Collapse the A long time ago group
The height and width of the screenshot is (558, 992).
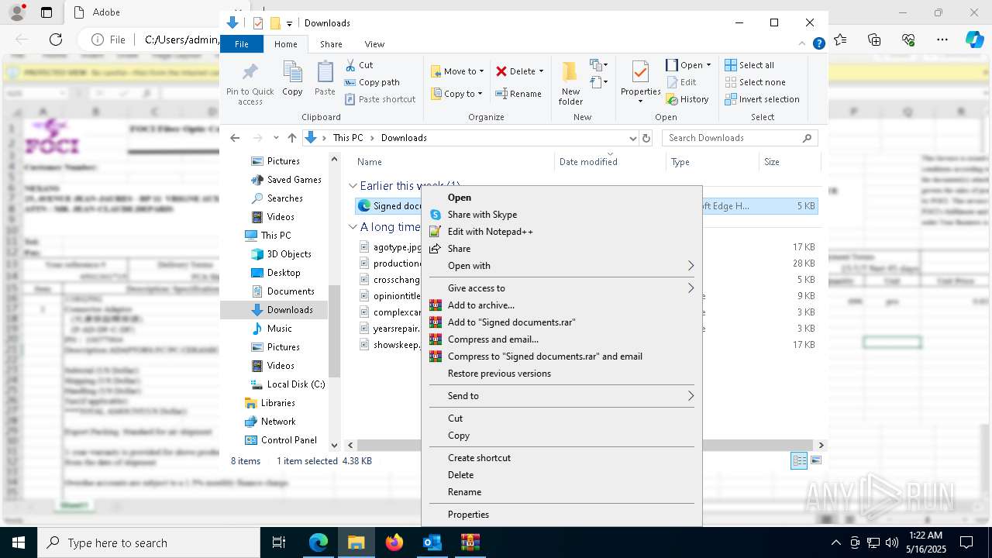tap(353, 227)
